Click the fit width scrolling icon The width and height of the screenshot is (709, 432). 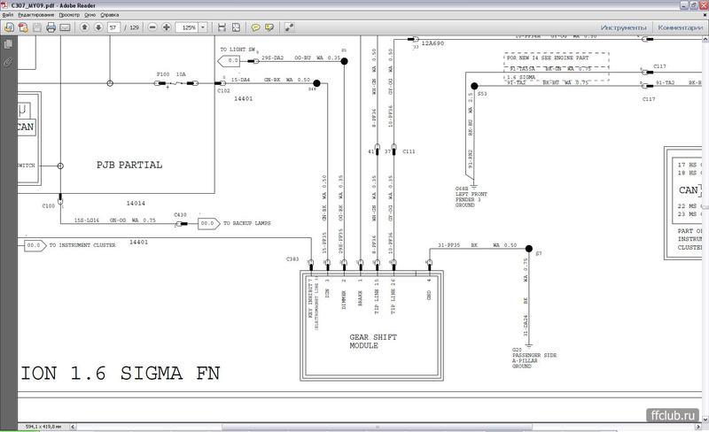[x=222, y=27]
